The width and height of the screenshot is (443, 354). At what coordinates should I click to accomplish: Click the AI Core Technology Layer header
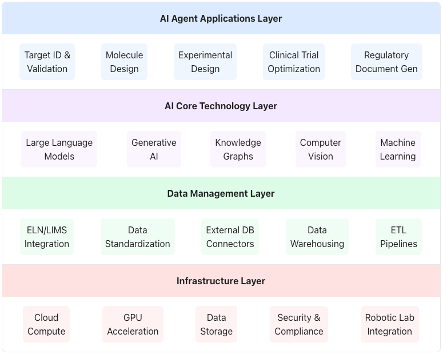221,106
